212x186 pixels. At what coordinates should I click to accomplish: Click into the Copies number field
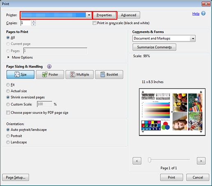tap(25, 23)
